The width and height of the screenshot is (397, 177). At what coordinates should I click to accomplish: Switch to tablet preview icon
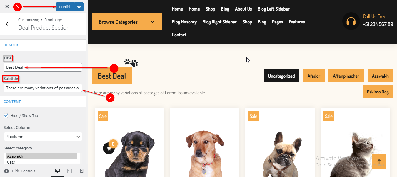click(x=70, y=171)
